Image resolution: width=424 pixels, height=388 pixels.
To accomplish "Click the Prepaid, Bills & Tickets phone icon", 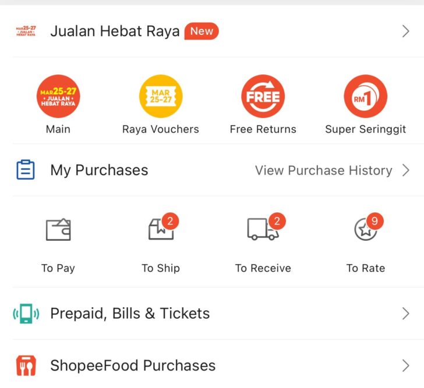I will click(26, 314).
